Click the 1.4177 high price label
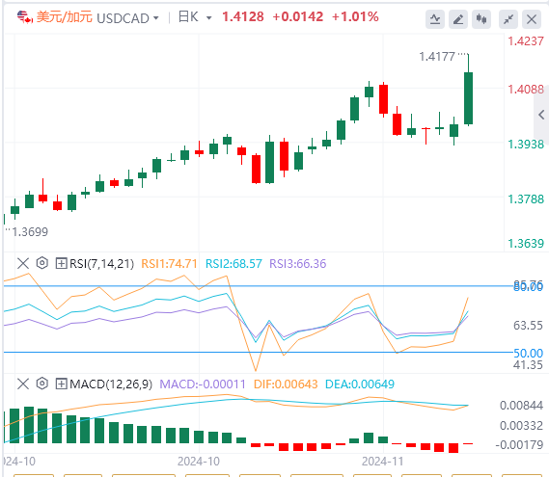Image resolution: width=549 pixels, height=477 pixels. coord(437,57)
